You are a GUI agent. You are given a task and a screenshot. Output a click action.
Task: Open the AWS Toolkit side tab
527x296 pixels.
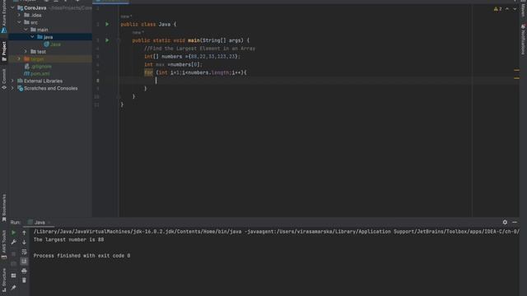[4, 245]
